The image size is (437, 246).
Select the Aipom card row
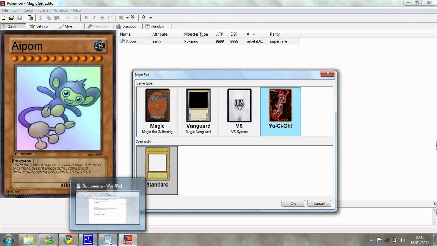coord(209,41)
